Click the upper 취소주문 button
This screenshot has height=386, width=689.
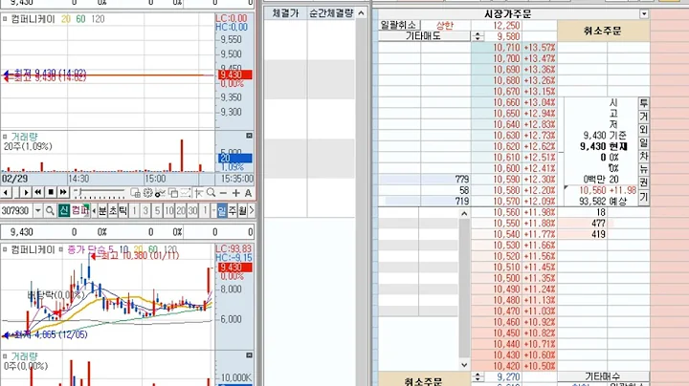[603, 31]
